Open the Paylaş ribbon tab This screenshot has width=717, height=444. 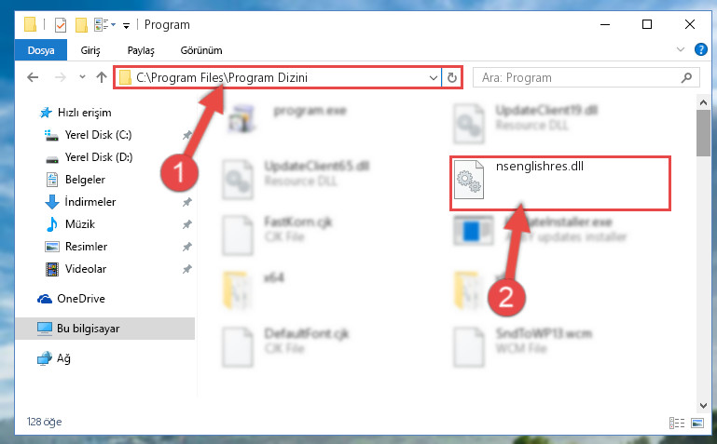(x=141, y=50)
